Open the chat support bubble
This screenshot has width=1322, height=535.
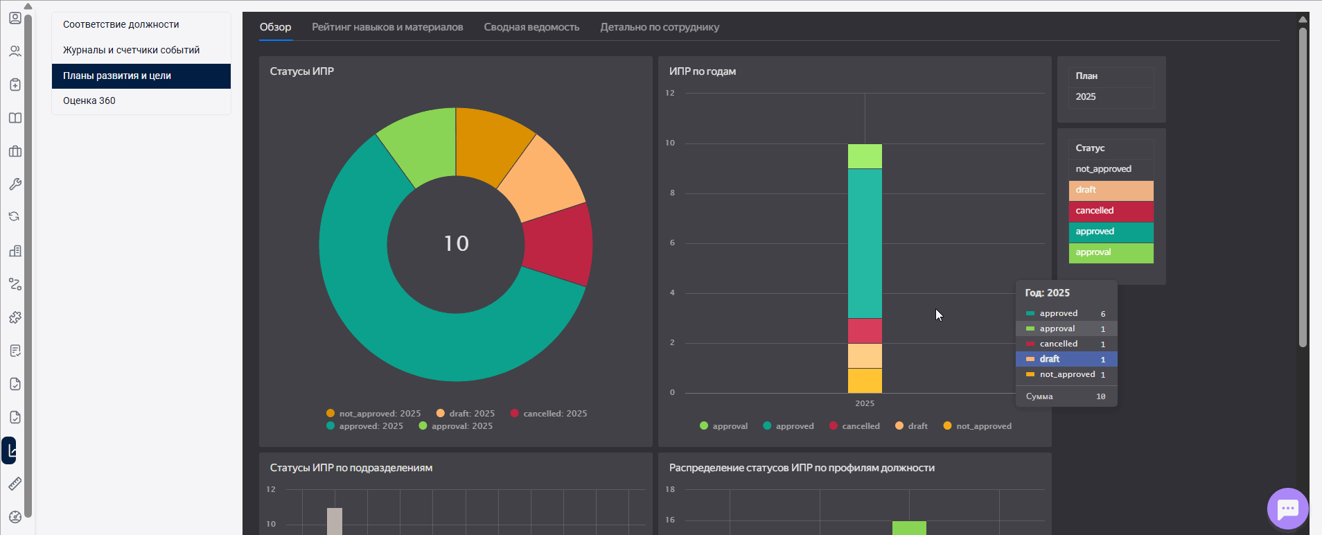coord(1287,509)
